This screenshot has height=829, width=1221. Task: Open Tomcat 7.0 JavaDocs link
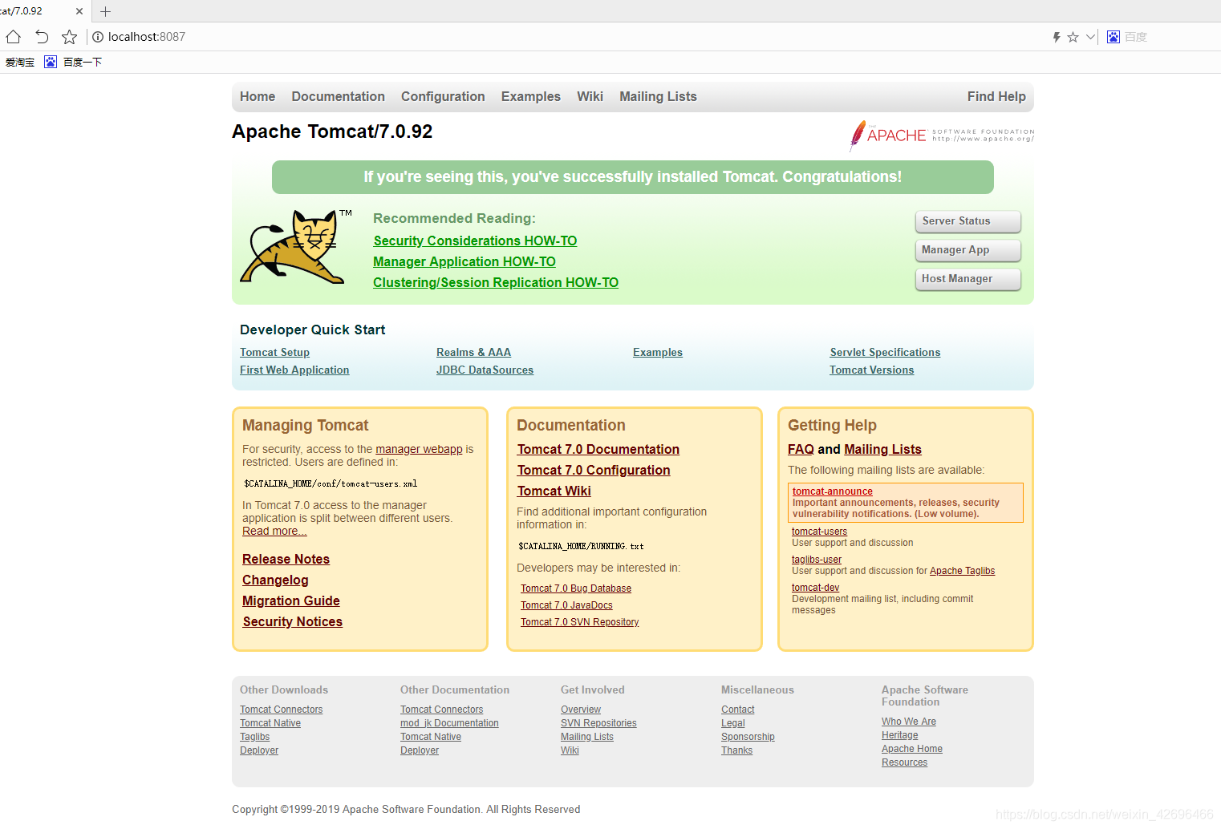tap(566, 605)
